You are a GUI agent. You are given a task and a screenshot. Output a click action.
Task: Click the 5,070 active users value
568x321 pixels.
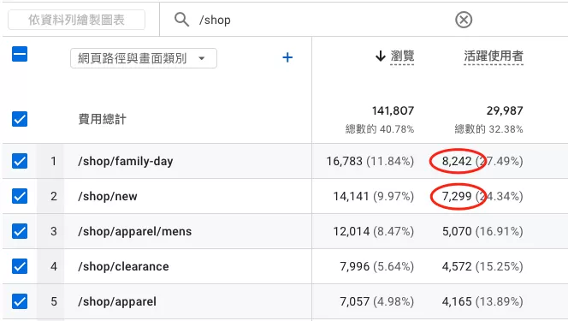[457, 231]
